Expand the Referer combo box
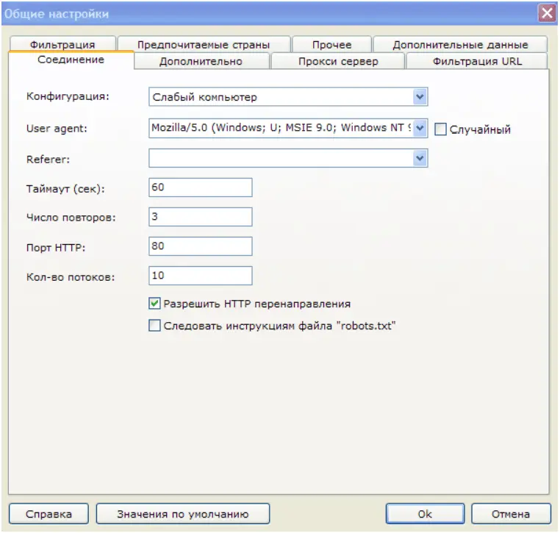The height and width of the screenshot is (533, 560). pos(420,158)
